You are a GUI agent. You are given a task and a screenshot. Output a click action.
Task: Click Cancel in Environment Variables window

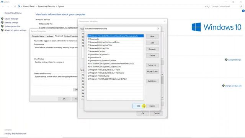tap(157, 113)
